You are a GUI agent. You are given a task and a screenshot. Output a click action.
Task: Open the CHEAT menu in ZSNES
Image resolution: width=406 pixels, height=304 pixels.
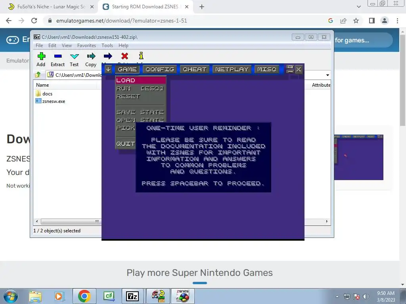click(x=194, y=69)
